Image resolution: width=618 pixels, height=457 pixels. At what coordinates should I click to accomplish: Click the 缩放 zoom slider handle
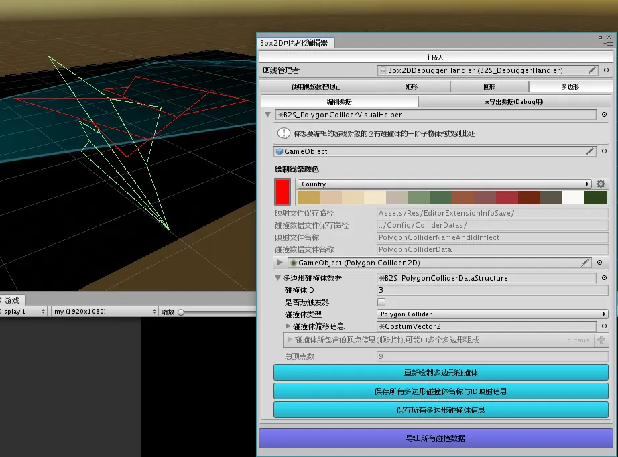point(181,312)
